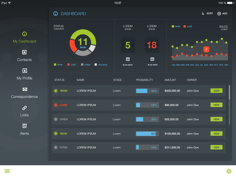
Task: Click VIEW for the $205,000.00 row
Action: [216, 91]
